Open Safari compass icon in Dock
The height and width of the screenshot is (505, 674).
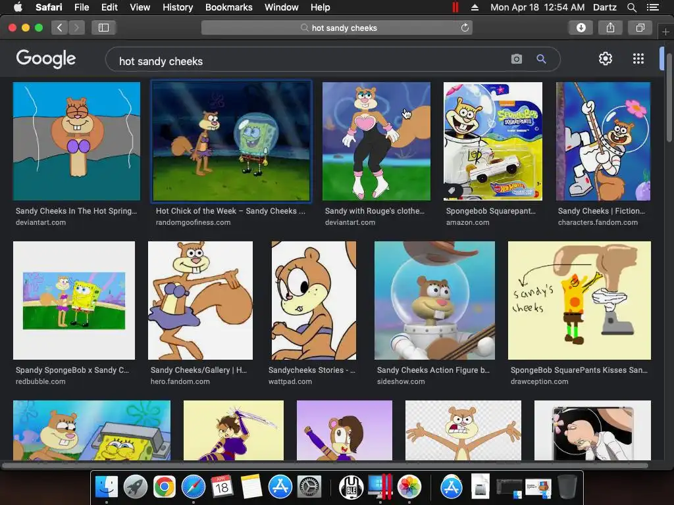click(194, 487)
